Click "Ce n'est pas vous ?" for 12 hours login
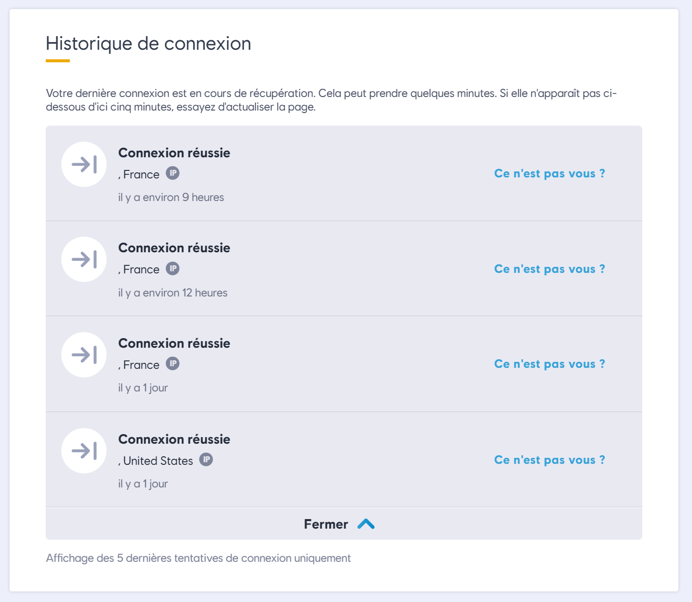This screenshot has height=602, width=692. (549, 269)
